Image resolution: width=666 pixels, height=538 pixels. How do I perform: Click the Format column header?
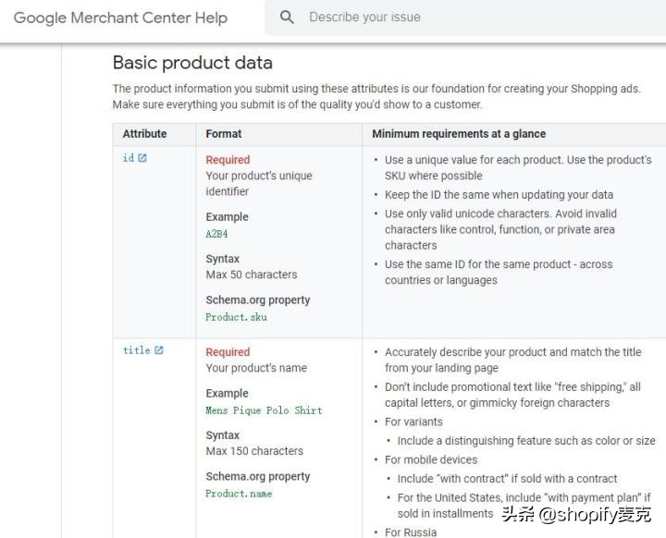pos(224,134)
